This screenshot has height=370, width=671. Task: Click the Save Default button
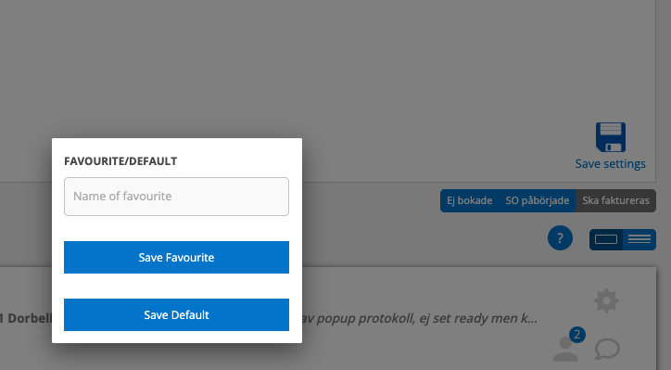[176, 314]
